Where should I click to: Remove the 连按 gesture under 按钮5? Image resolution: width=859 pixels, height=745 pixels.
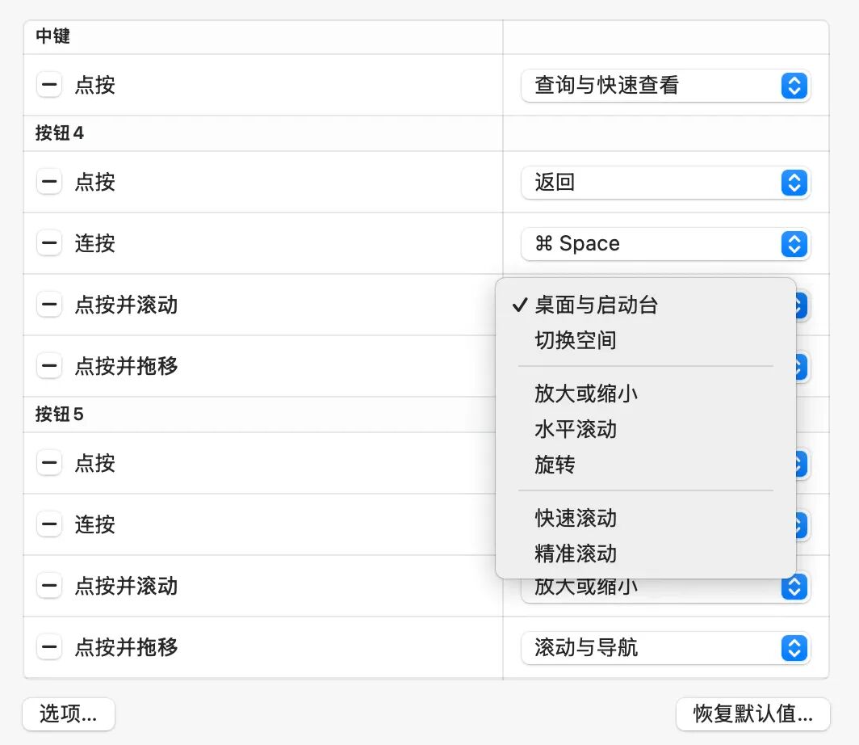pos(48,524)
